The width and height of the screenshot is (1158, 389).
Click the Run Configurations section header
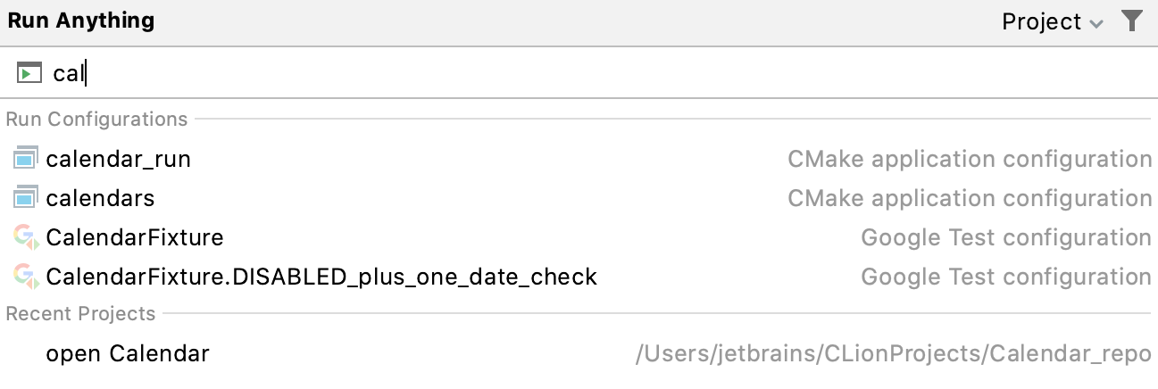pos(97,120)
